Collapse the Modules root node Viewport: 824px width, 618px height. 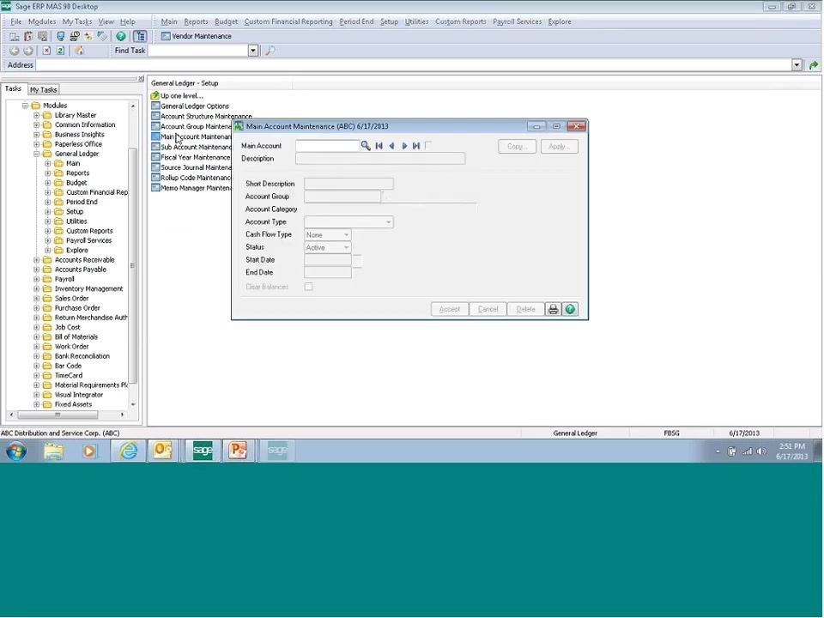25,106
